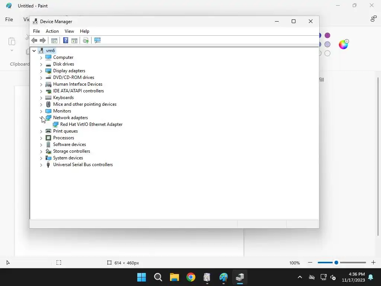The image size is (381, 286).
Task: Select the Red Hat VirtIO adapter icon
Action: 56,124
